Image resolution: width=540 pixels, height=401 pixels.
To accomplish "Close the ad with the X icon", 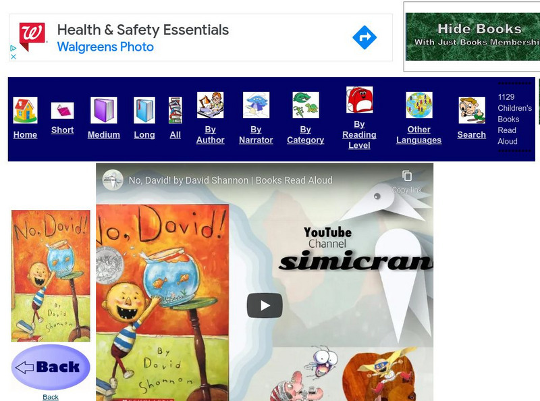I will point(13,57).
